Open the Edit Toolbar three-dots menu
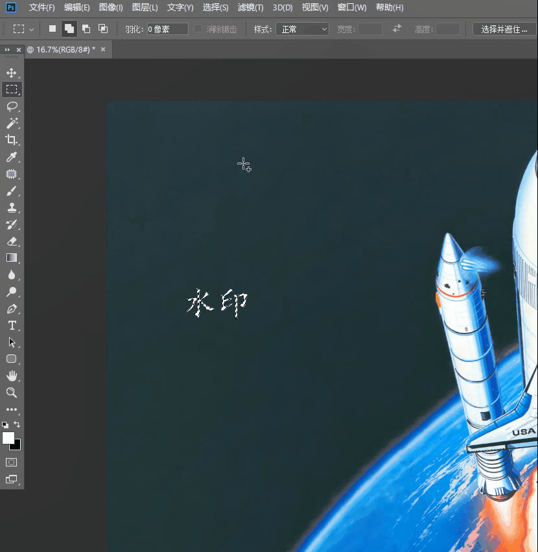 click(12, 409)
